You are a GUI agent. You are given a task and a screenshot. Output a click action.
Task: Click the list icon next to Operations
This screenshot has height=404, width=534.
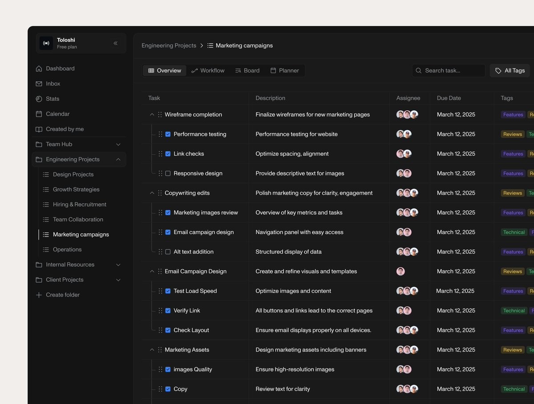click(46, 249)
